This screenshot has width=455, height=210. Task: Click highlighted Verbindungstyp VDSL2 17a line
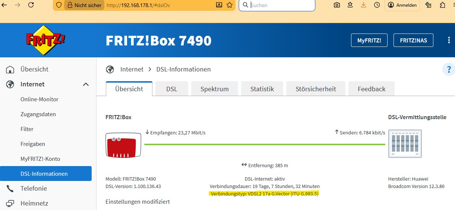click(265, 194)
